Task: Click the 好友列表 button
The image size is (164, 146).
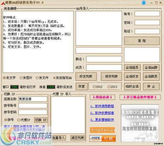Action: tap(86, 76)
